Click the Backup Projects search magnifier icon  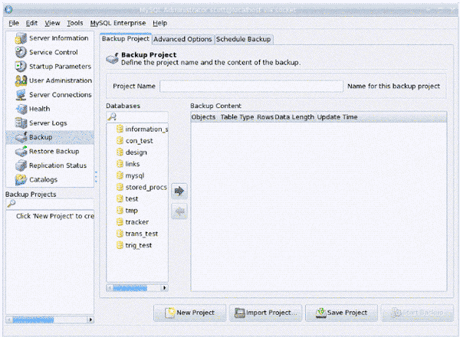[11, 204]
